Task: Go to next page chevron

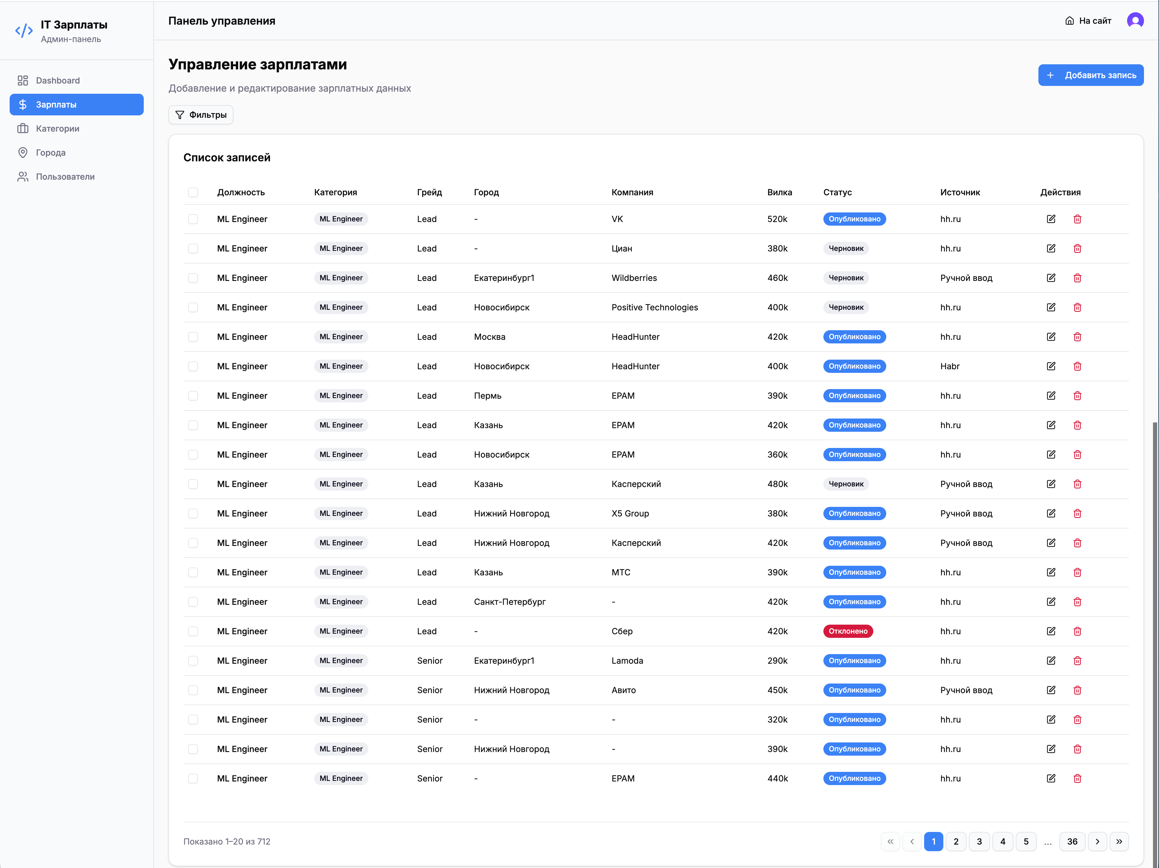Action: pos(1097,841)
